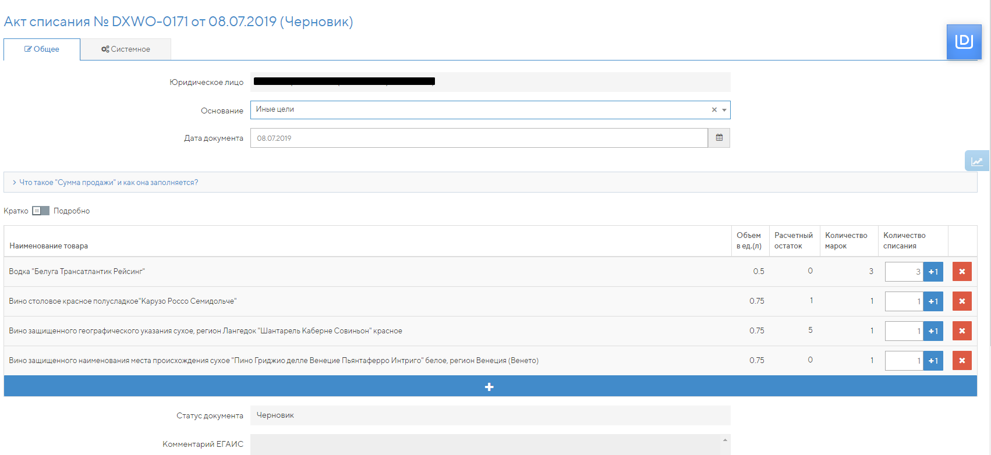
Task: Click the blue D logo icon
Action: tap(964, 41)
